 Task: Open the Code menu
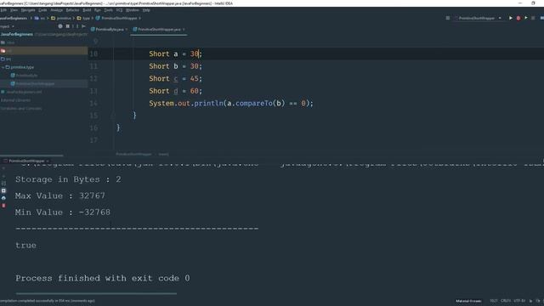point(42,10)
